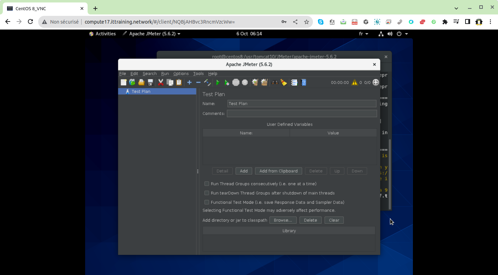Paste using the clipboard toolbar icon

[x=179, y=82]
